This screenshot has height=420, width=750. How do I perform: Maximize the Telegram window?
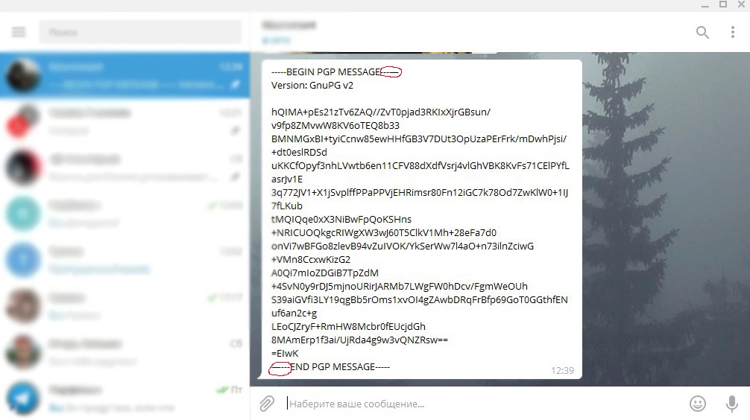(723, 4)
